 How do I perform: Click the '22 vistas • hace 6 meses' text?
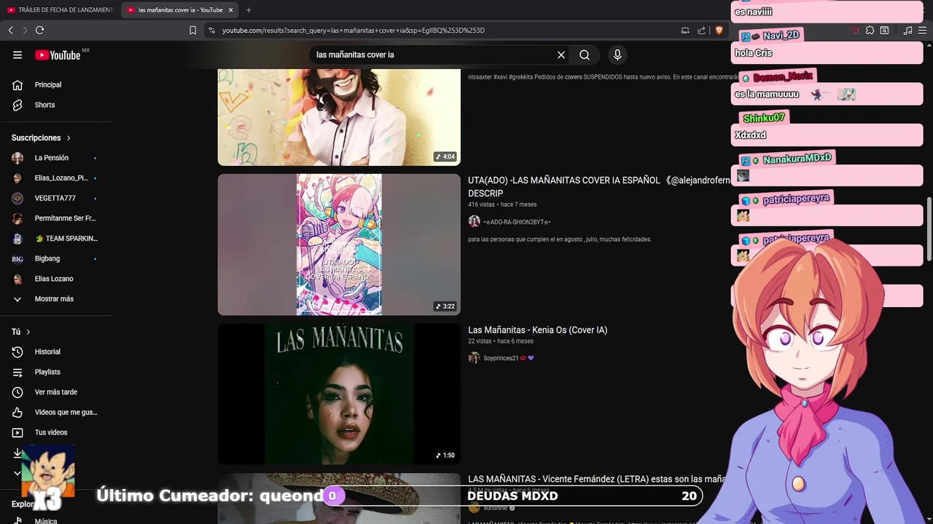(501, 341)
